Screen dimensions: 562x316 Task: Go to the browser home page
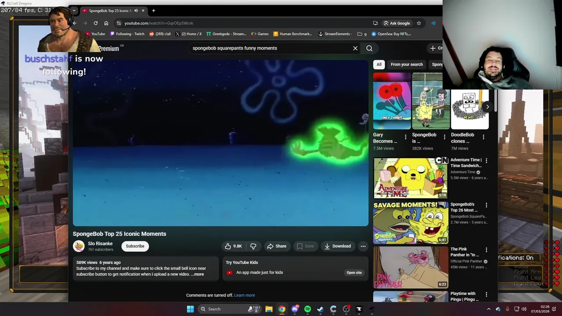[106, 23]
